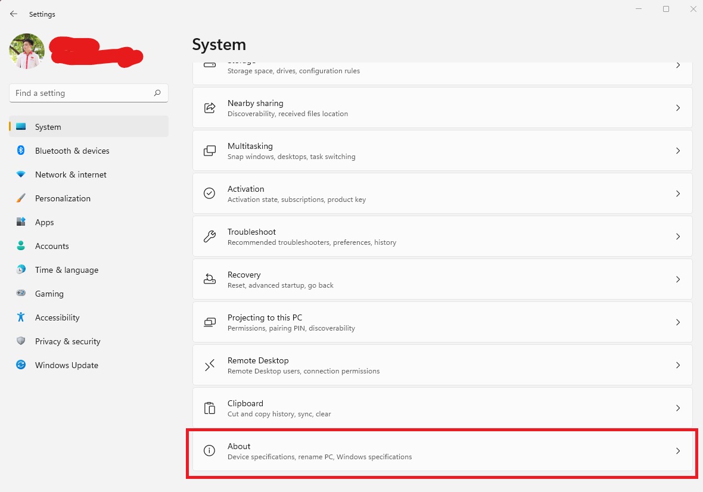Screen dimensions: 703x492
Task: Click the search magnifier icon
Action: coord(157,93)
